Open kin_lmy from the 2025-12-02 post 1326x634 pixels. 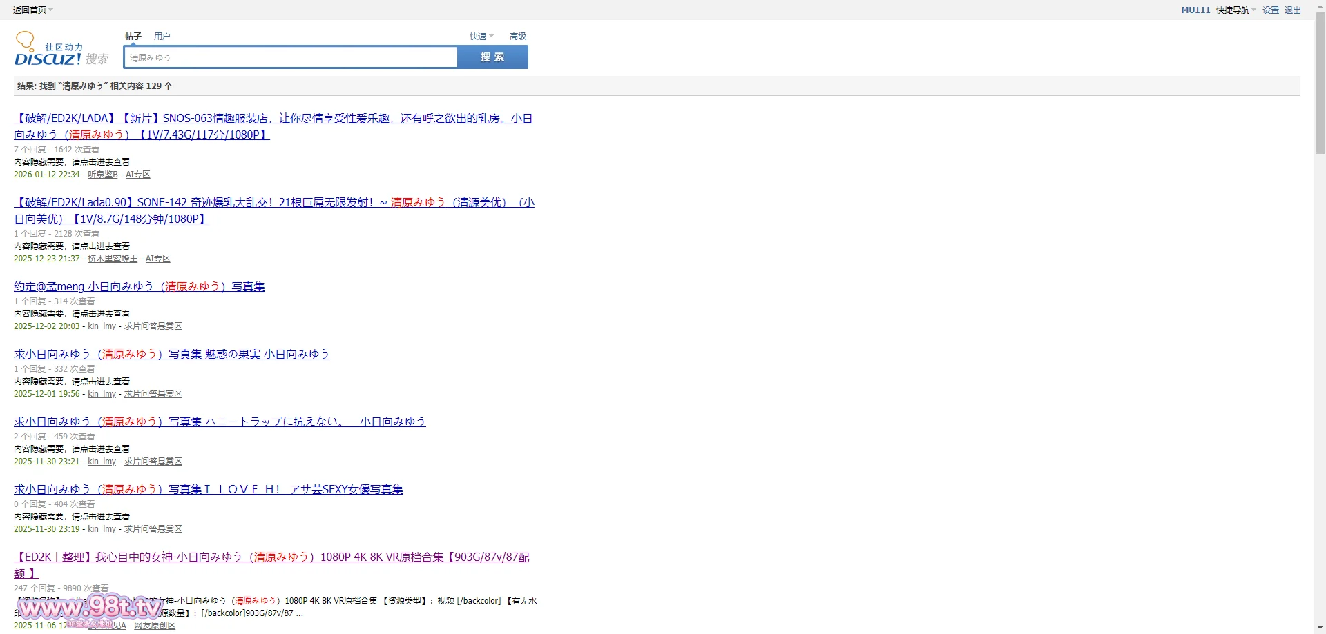click(102, 326)
